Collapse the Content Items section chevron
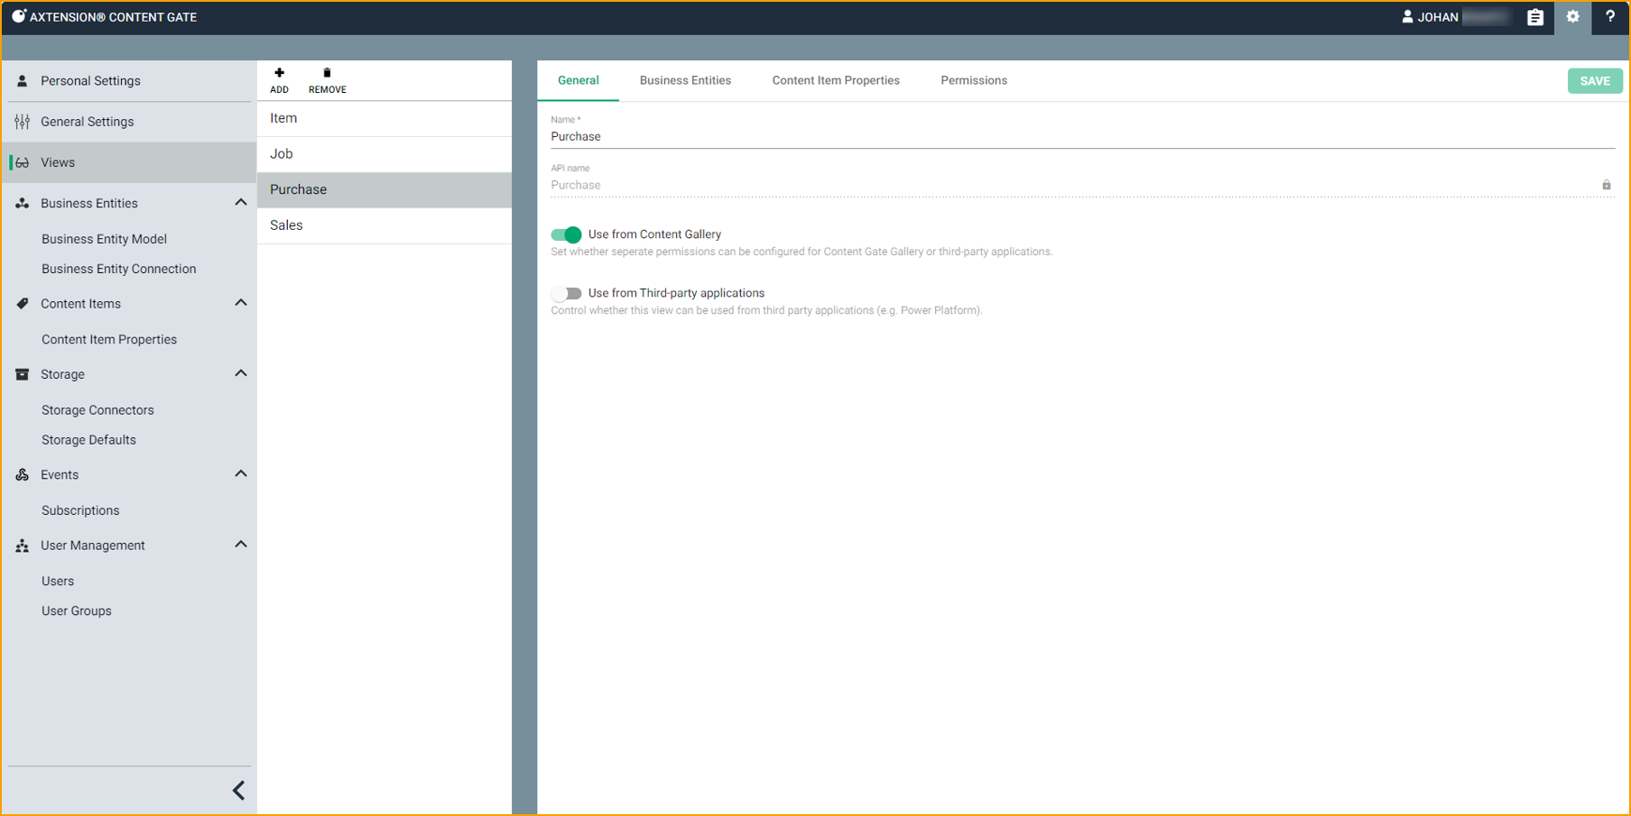1631x816 pixels. pos(241,303)
